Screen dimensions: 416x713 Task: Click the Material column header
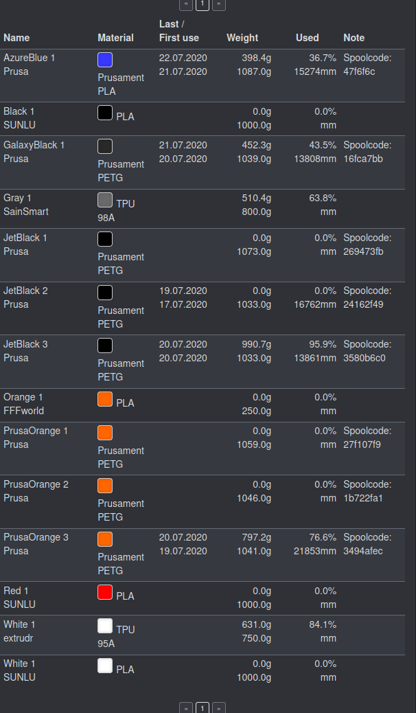(116, 38)
